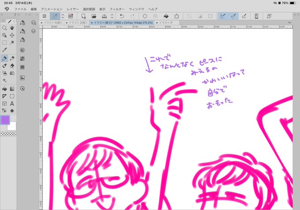Image resolution: width=300 pixels, height=210 pixels.
Task: Open the 選択範囲 menu
Action: point(89,9)
